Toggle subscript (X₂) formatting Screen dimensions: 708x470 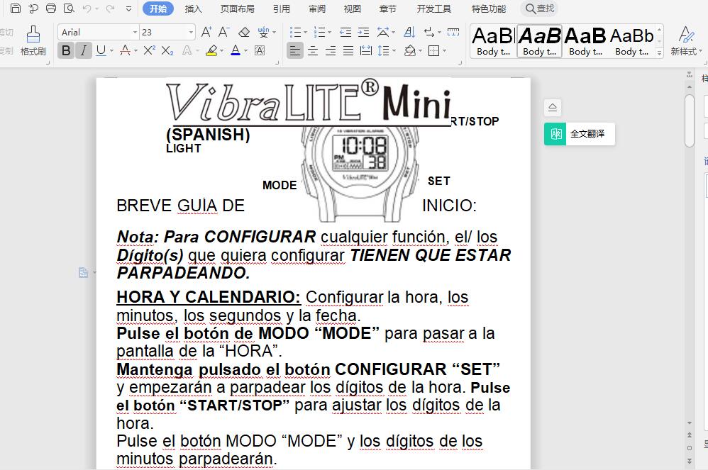point(167,50)
